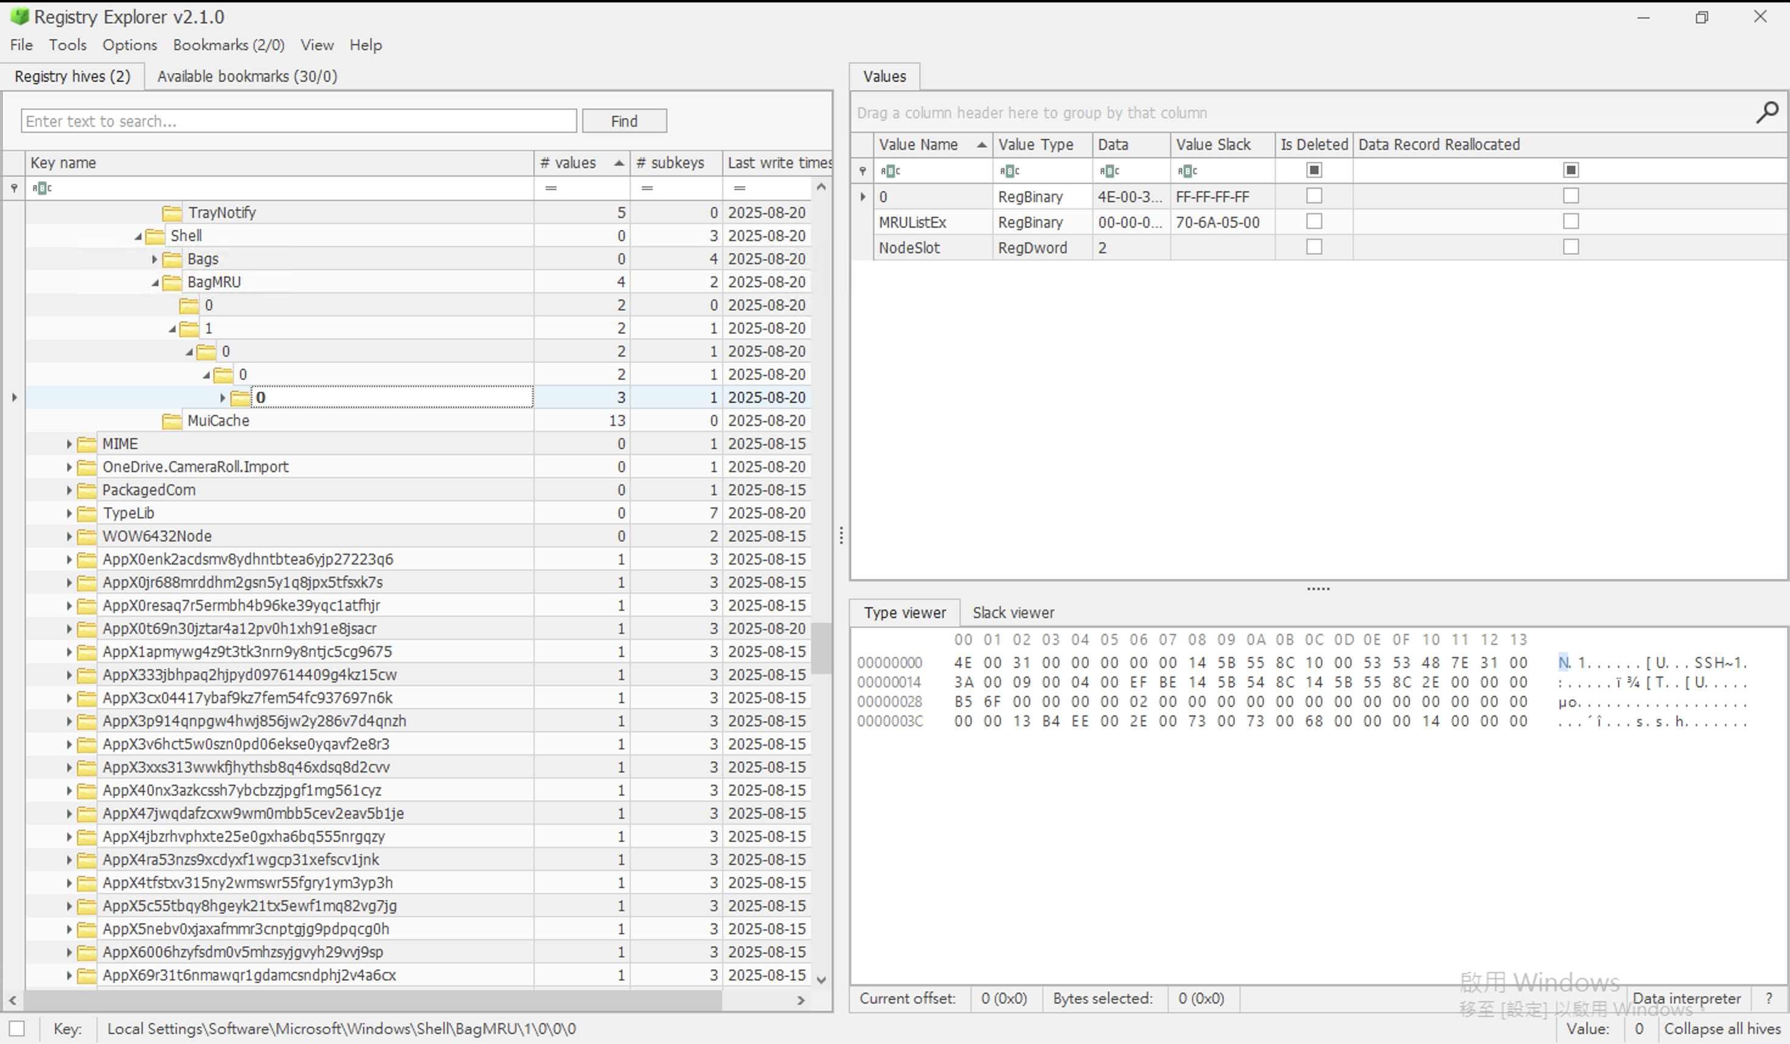Image resolution: width=1790 pixels, height=1044 pixels.
Task: Toggle Data Record Reallocated checkbox for NodeSlot
Action: (1571, 247)
